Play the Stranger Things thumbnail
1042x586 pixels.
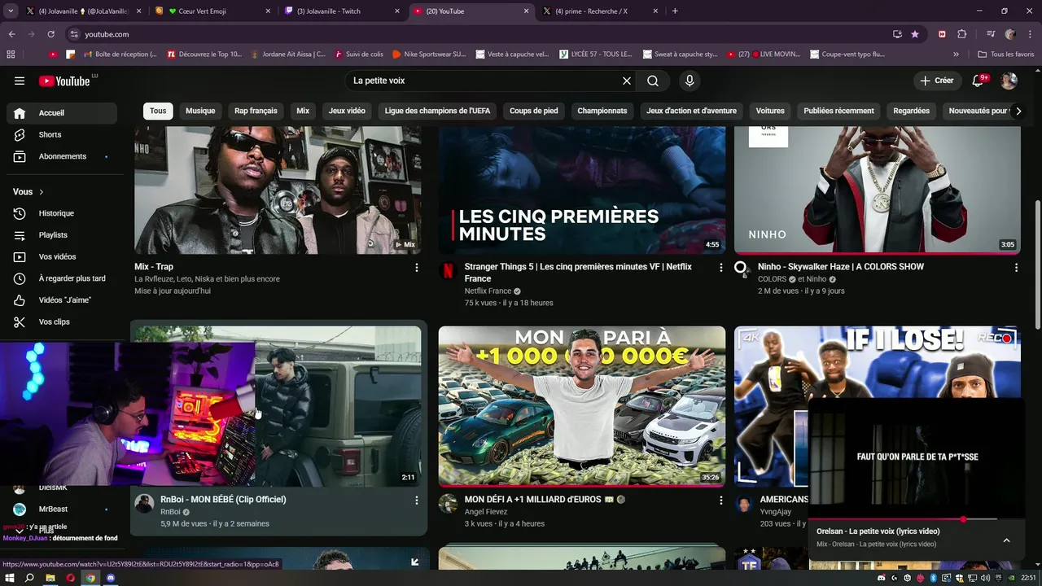coord(582,190)
